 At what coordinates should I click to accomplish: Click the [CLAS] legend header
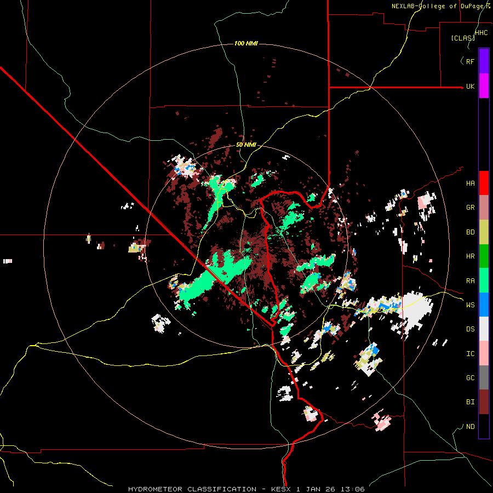click(x=463, y=38)
